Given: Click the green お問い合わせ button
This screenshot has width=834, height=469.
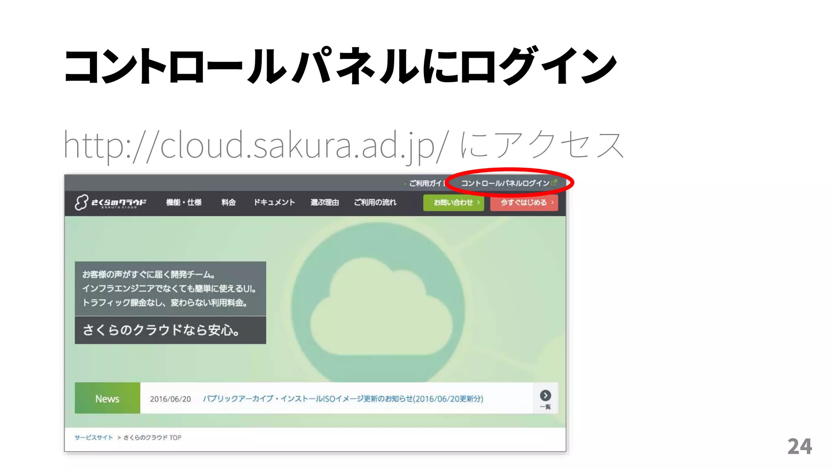Looking at the screenshot, I should [x=454, y=203].
